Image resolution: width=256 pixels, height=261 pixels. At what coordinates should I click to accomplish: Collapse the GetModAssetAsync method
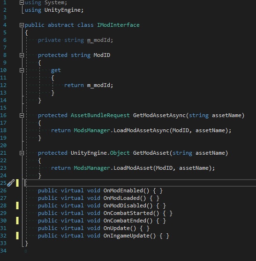coord(22,116)
